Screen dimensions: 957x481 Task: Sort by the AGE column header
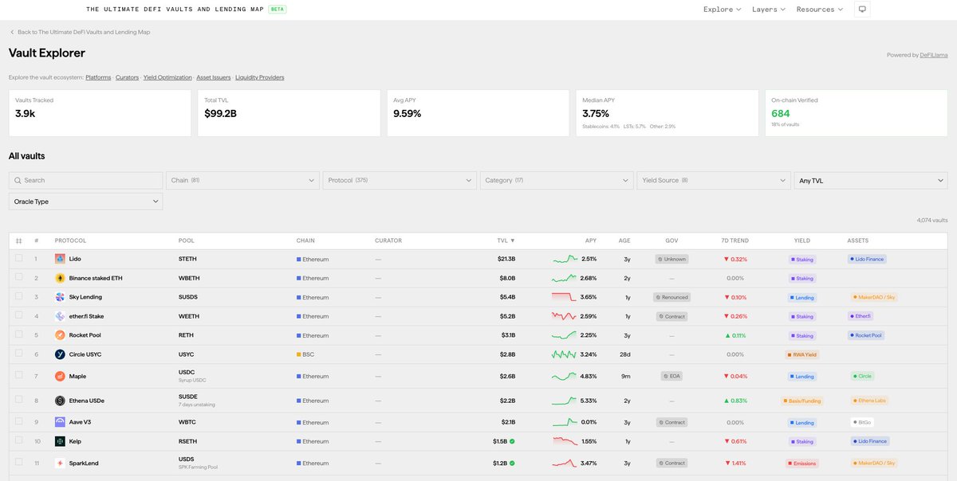coord(624,240)
